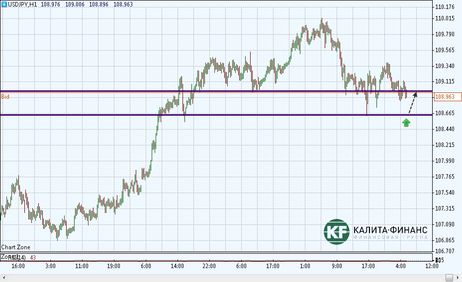Image resolution: width=462 pixels, height=282 pixels.
Task: Click the blue arrow icon beside USDJPY,H1
Action: [x=4, y=4]
